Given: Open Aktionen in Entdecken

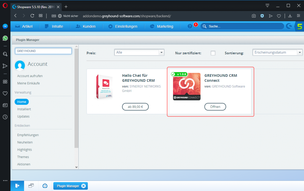Looking at the screenshot, I should pyautogui.click(x=24, y=164).
